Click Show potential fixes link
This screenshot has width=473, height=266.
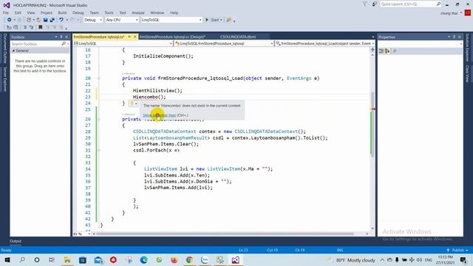tap(160, 115)
